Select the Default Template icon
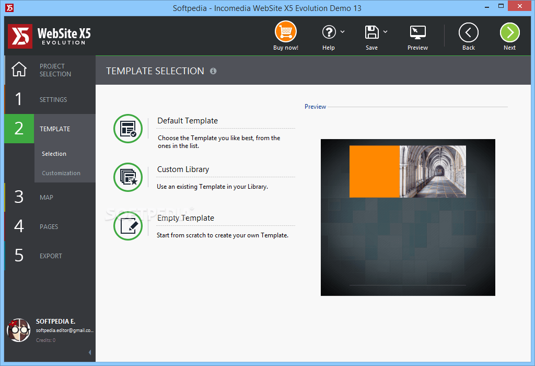 (128, 128)
